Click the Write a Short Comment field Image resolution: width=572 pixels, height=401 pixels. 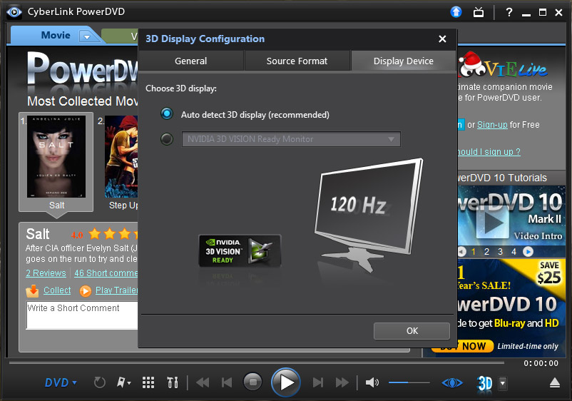(82, 315)
